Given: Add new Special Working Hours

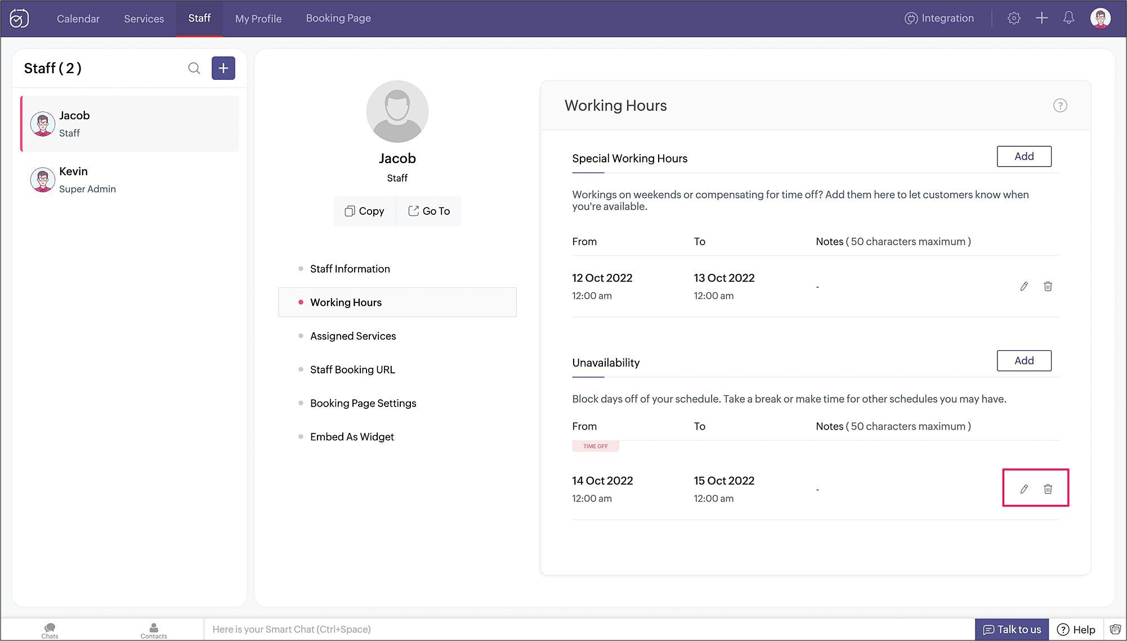Looking at the screenshot, I should pyautogui.click(x=1023, y=156).
